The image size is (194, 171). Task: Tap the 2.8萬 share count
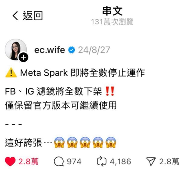[x=169, y=162]
